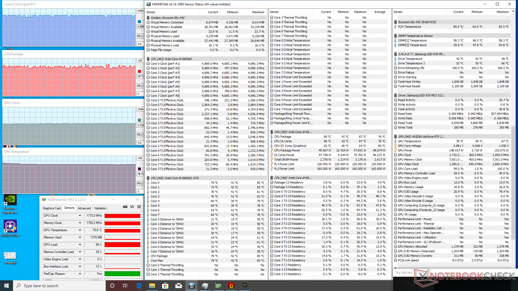The image size is (518, 291).
Task: Click the lightning icon for PL2 Power Limit
Action: coord(272,169)
